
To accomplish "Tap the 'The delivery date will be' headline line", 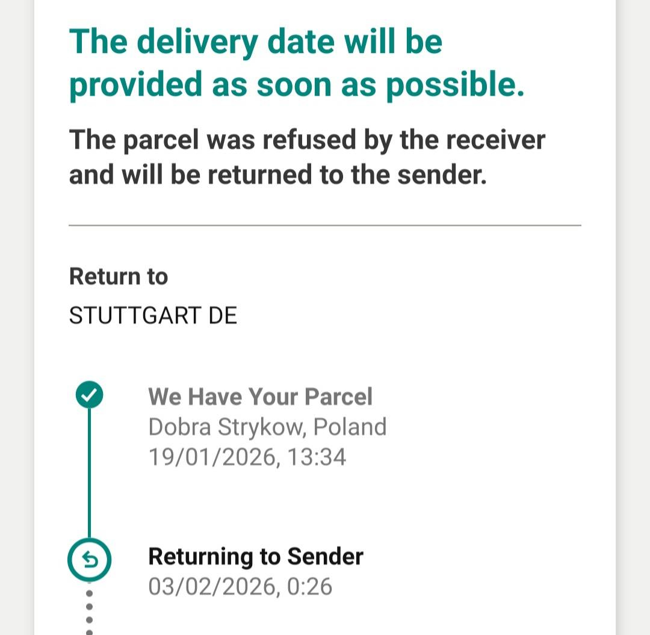I will 256,42.
